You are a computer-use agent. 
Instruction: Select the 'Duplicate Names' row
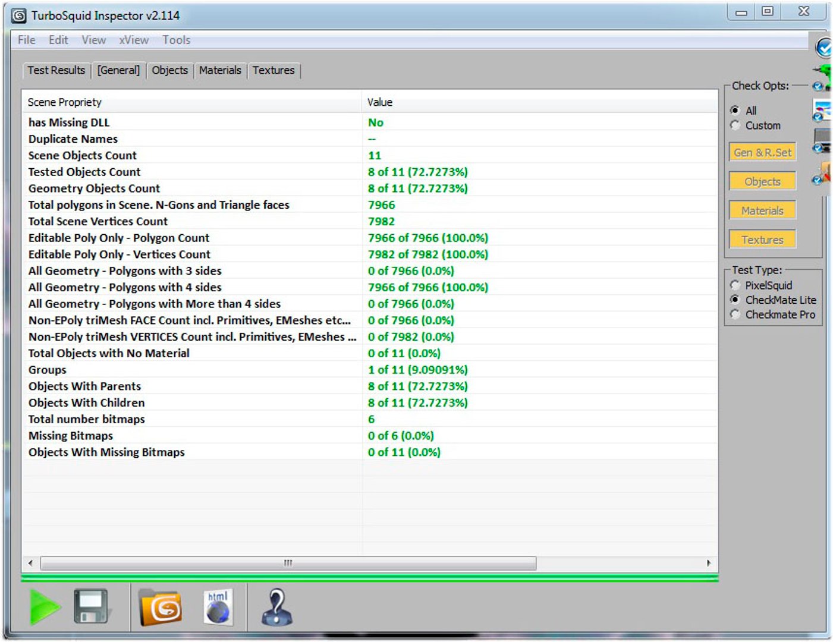(370, 139)
